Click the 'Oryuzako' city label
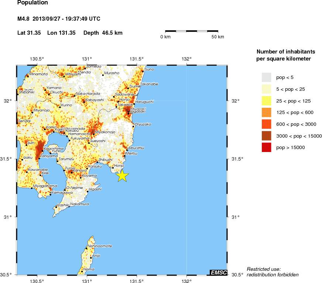 143,124
